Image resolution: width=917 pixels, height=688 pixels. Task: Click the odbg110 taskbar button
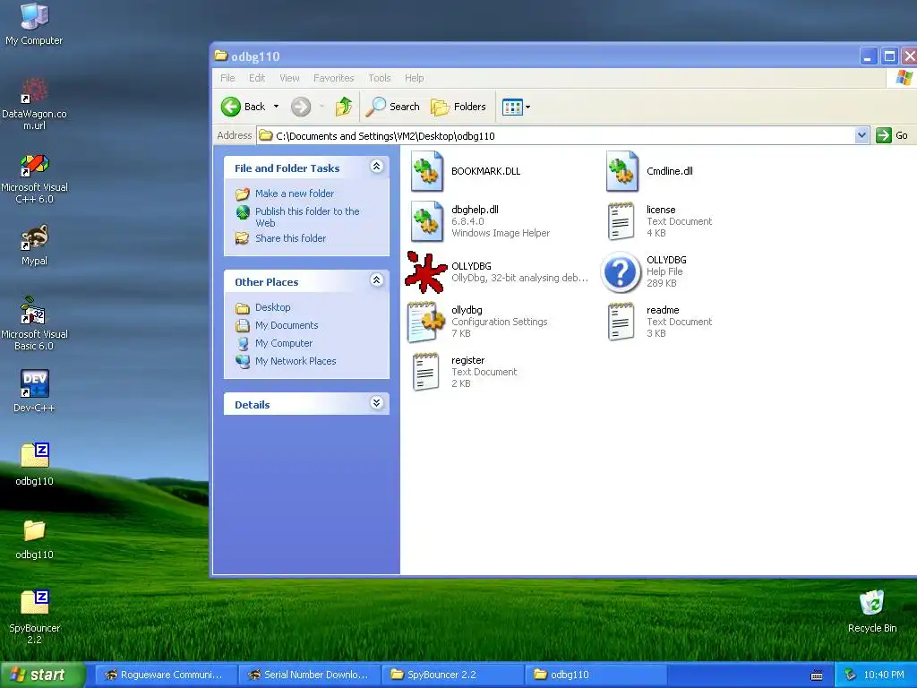(596, 675)
